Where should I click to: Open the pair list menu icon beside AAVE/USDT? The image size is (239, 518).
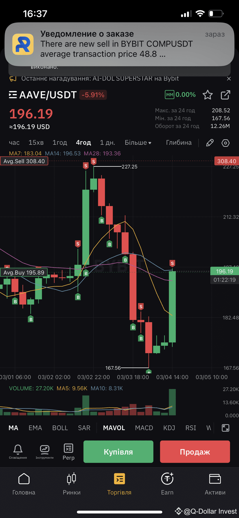13,95
